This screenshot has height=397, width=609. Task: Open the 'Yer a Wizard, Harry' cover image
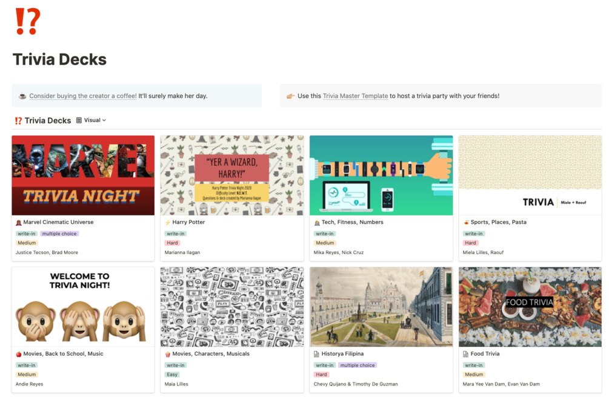(232, 176)
